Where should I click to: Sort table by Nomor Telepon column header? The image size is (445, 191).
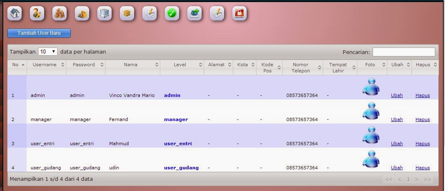point(303,67)
